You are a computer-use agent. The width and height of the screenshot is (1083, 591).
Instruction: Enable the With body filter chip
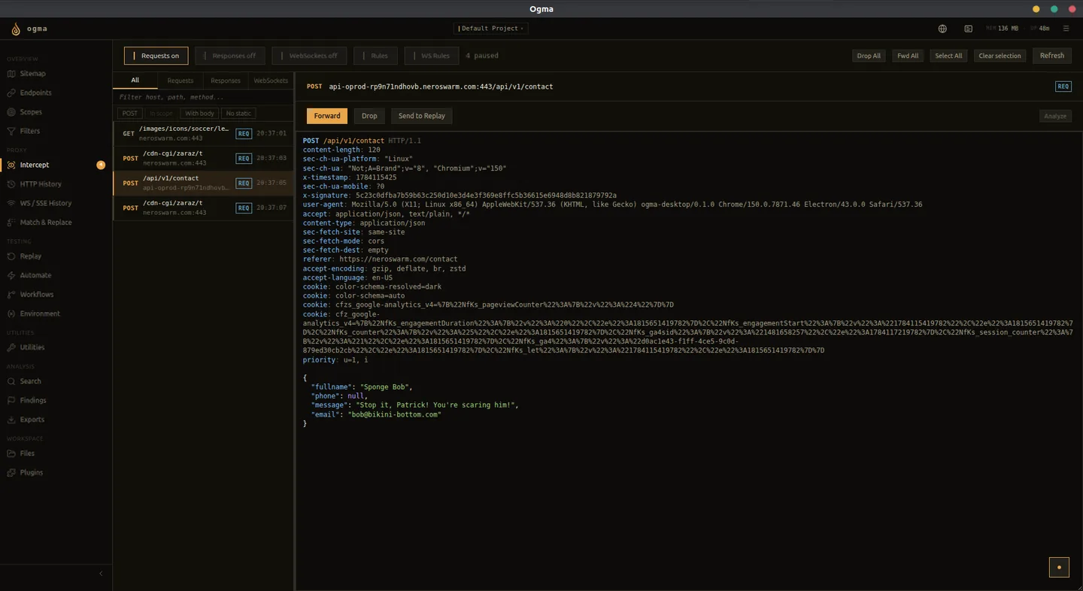point(199,114)
